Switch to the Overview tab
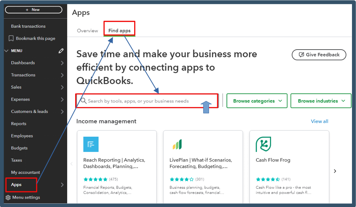This screenshot has height=207, width=356. pyautogui.click(x=88, y=31)
